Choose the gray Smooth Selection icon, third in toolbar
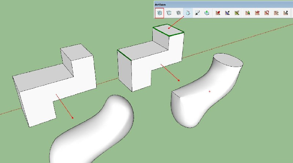The height and width of the screenshot is (163, 293). tap(178, 13)
